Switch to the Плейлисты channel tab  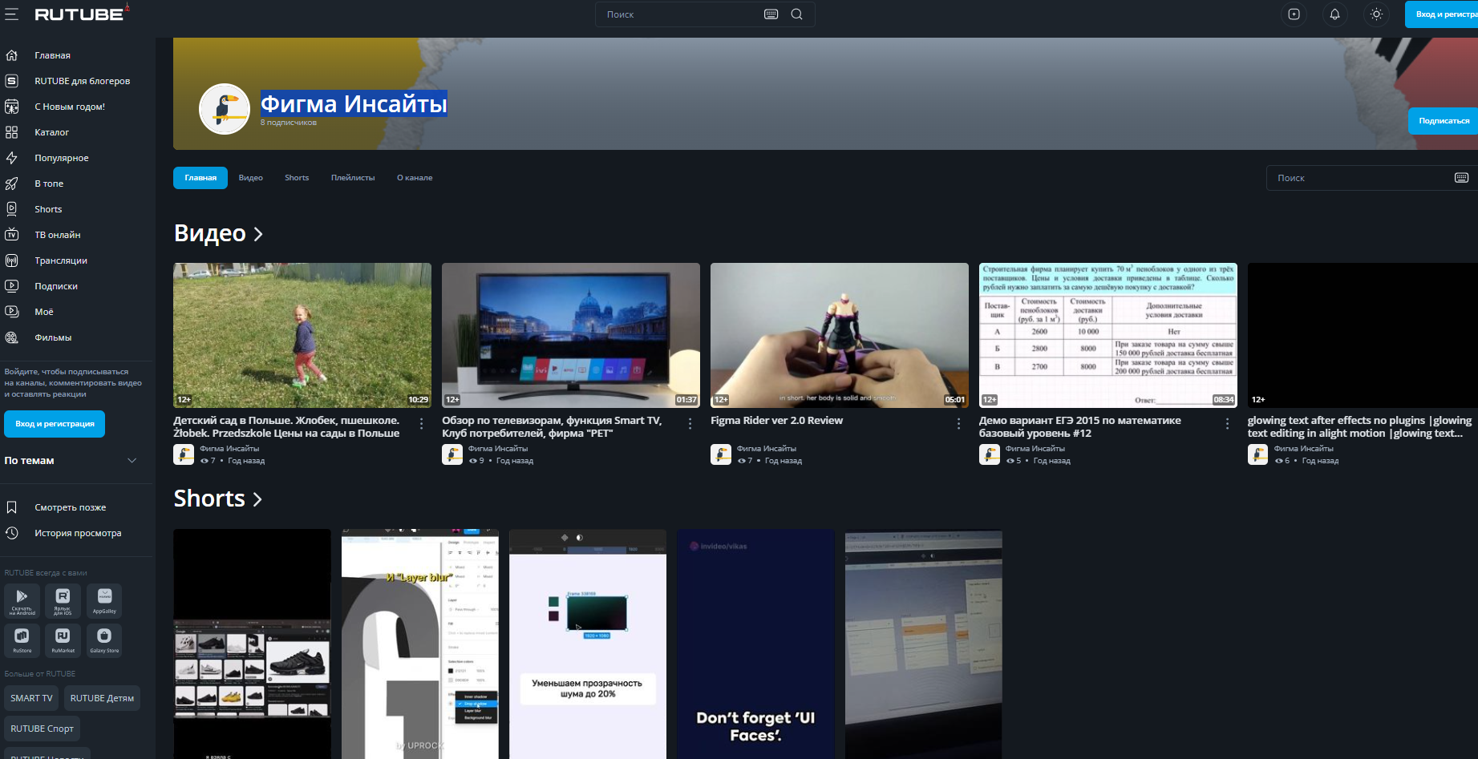(x=353, y=178)
